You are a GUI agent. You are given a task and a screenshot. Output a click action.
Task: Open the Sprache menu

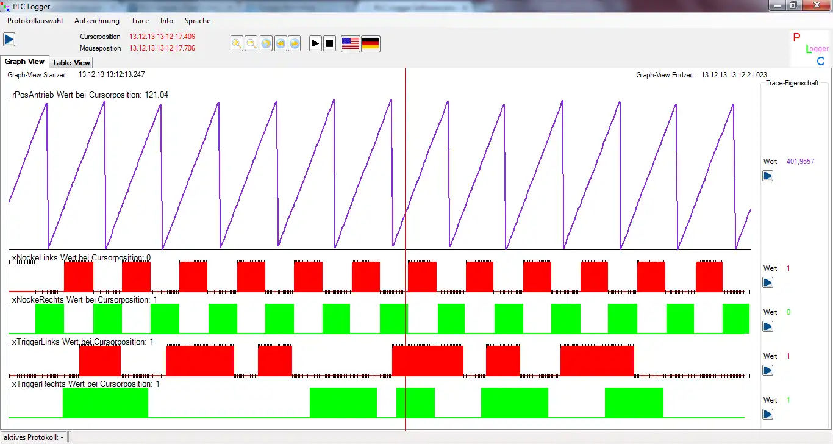pyautogui.click(x=197, y=20)
